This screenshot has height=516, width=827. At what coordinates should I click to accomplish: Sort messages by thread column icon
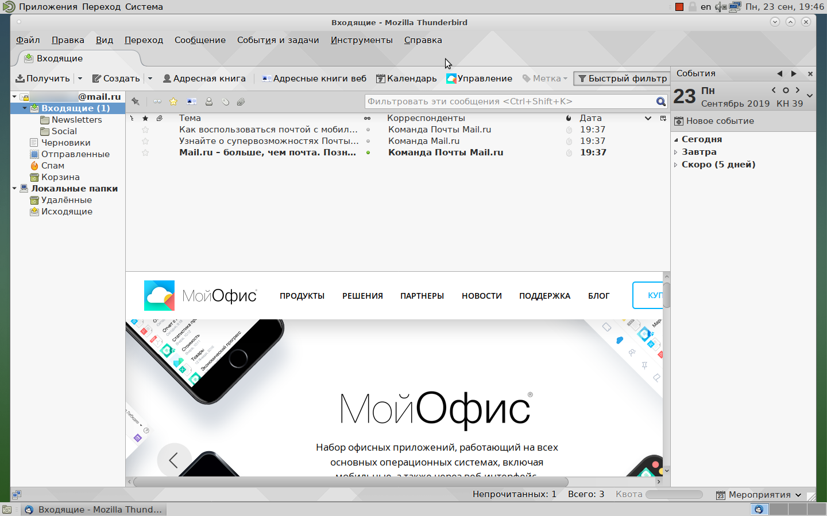tap(132, 118)
